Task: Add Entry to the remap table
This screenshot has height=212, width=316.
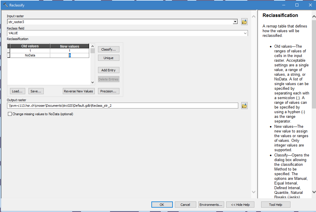Action: [109, 70]
